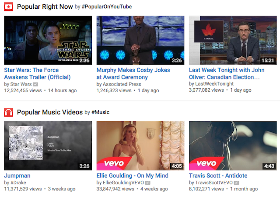Open the Star Wars Force Awakens trailer thumbnail
Image resolution: width=280 pixels, height=200 pixels.
(x=48, y=40)
